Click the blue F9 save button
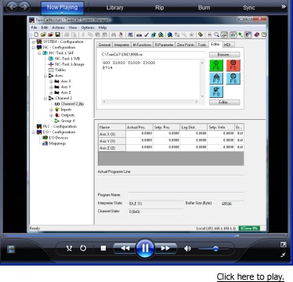The height and width of the screenshot is (282, 293). pyautogui.click(x=216, y=92)
